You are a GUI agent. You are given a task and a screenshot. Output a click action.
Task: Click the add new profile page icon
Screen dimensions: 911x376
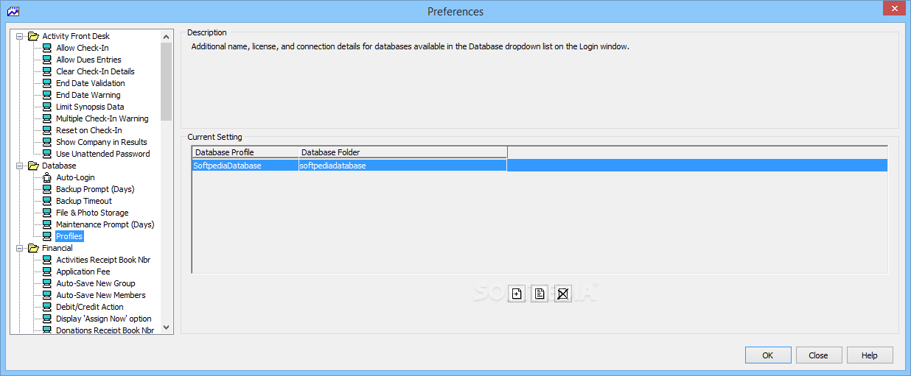(517, 294)
